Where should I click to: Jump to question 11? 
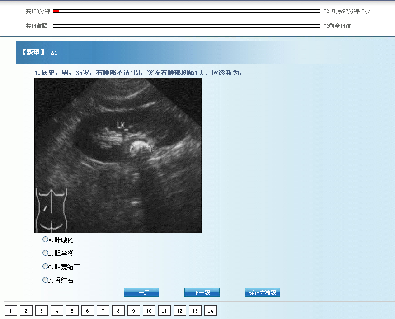click(164, 311)
